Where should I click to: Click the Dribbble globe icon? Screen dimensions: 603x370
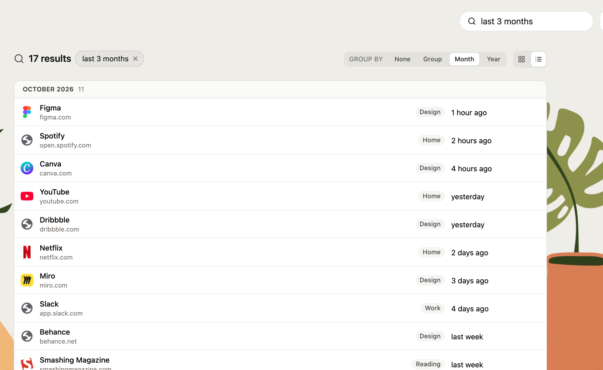tap(27, 224)
